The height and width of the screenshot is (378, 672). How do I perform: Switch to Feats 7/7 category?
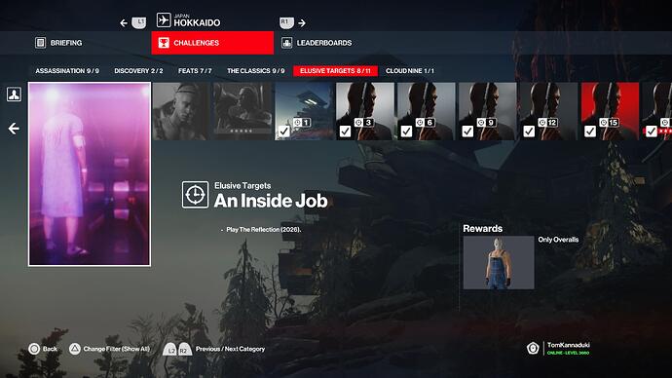click(195, 71)
